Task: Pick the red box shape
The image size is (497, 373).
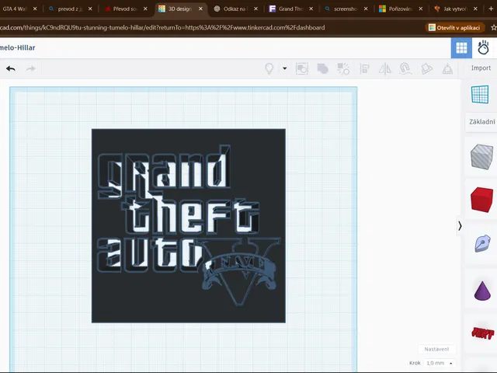Action: tap(481, 200)
